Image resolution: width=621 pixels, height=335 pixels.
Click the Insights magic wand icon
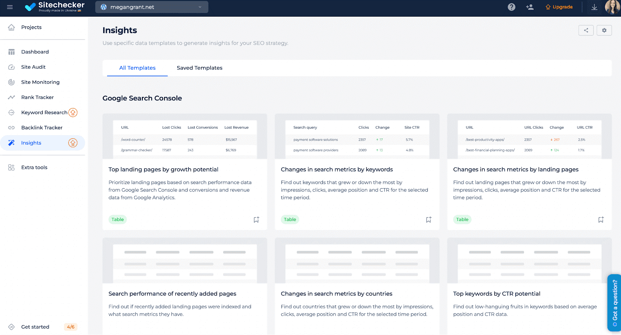tap(11, 143)
